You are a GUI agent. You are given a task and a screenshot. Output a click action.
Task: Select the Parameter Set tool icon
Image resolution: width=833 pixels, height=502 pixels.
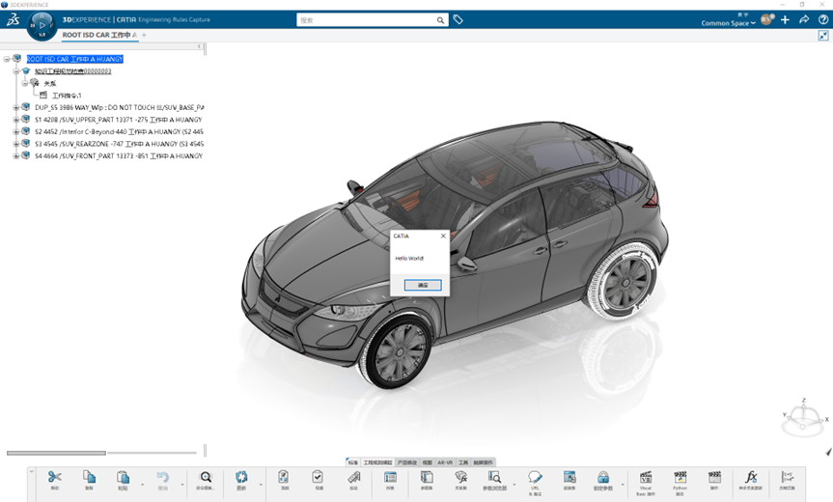click(427, 477)
